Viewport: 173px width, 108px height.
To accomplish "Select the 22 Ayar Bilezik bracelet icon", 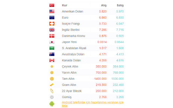I will (52, 91).
